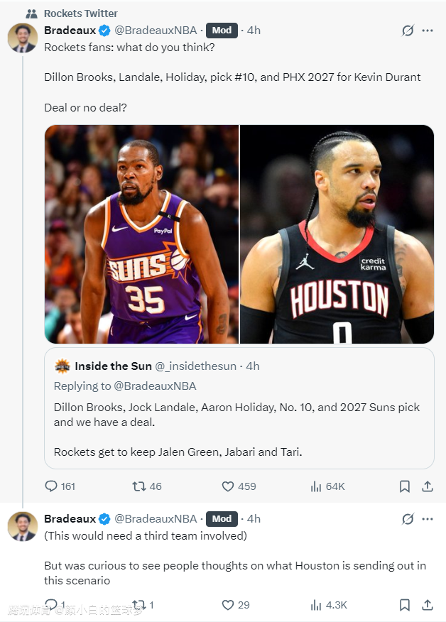
Task: Open @BradeauxNBA profile handle in first tweet
Action: coord(156,31)
